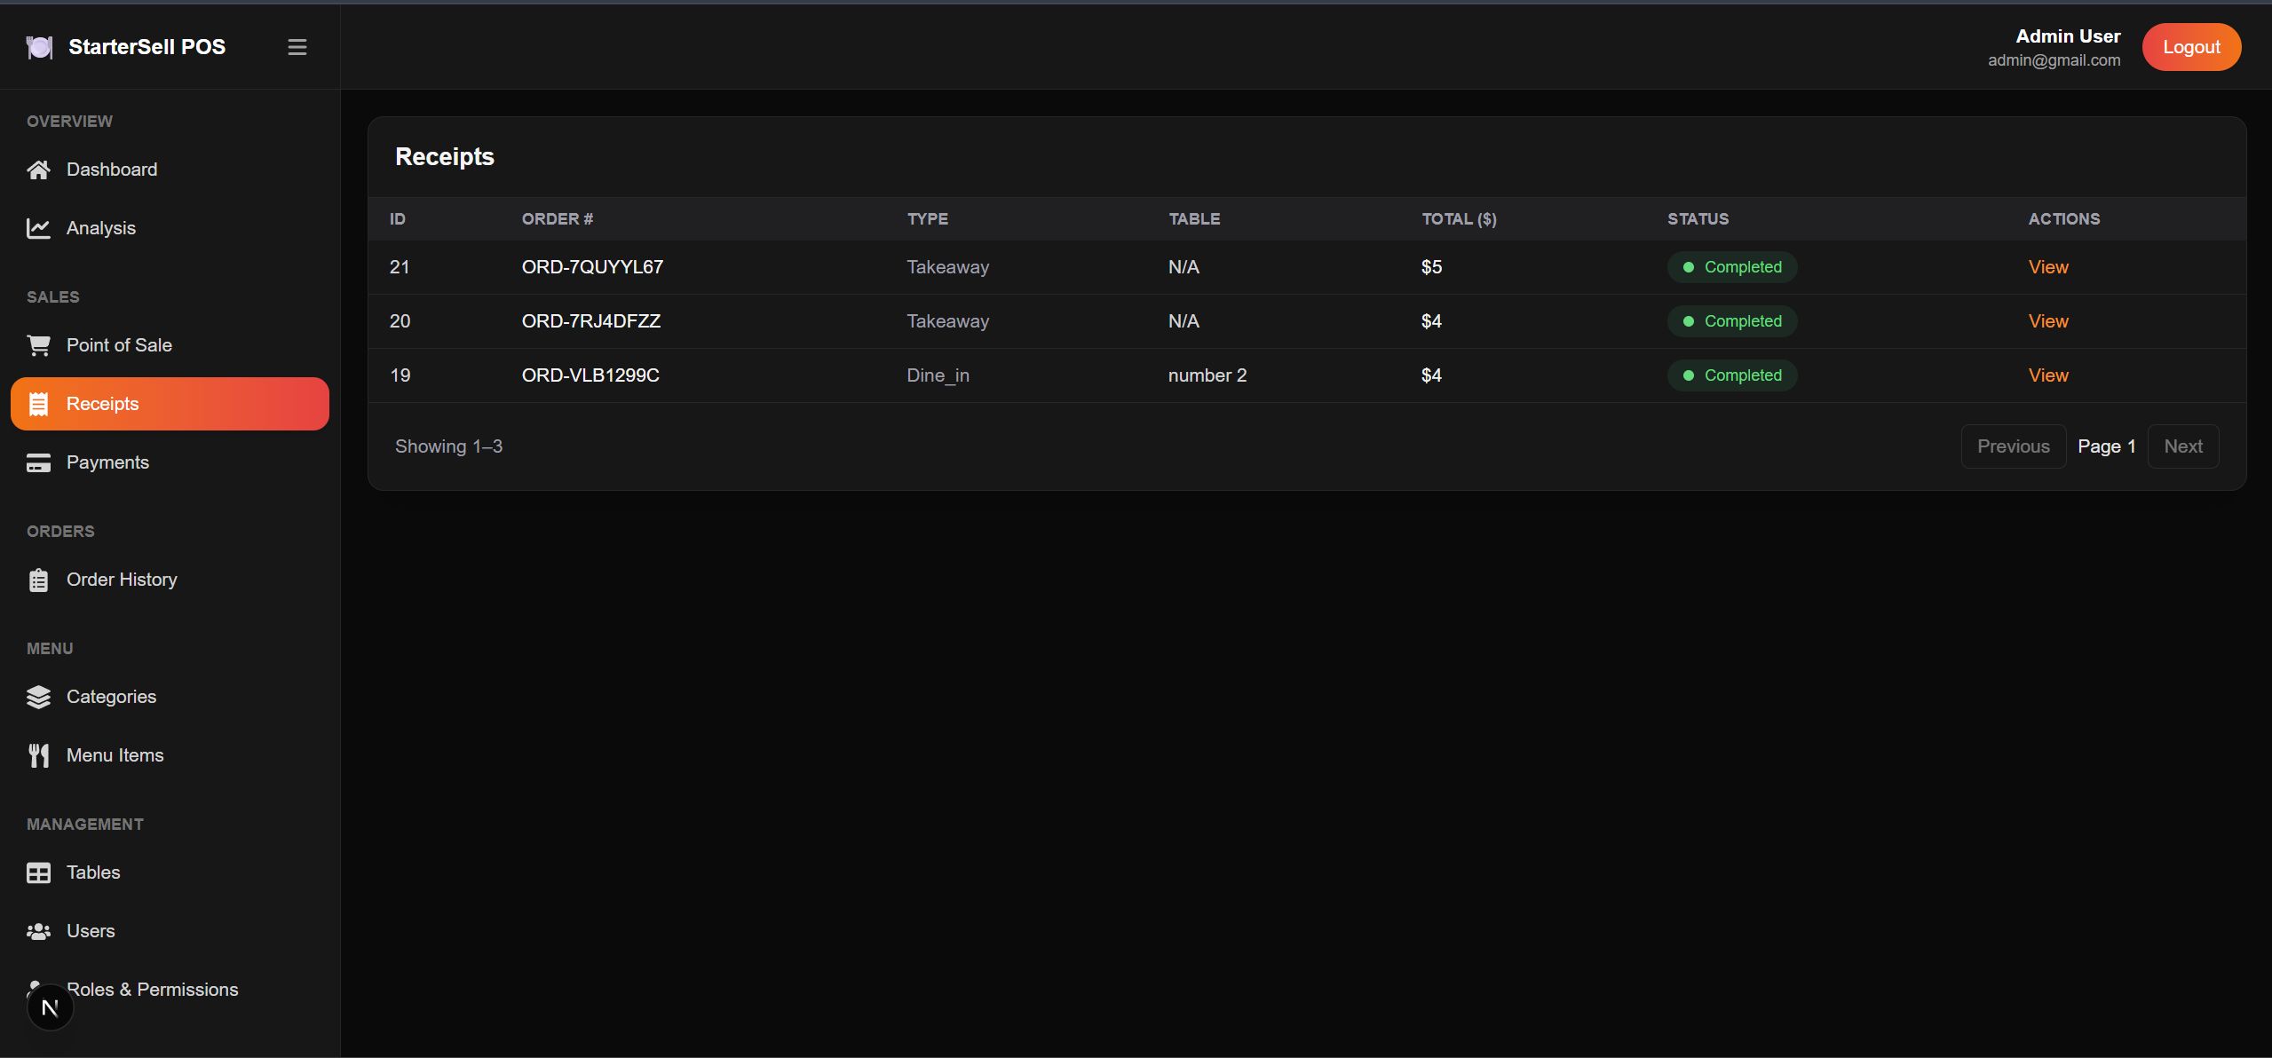2272x1058 pixels.
Task: Click the Dashboard home icon
Action: (x=38, y=170)
